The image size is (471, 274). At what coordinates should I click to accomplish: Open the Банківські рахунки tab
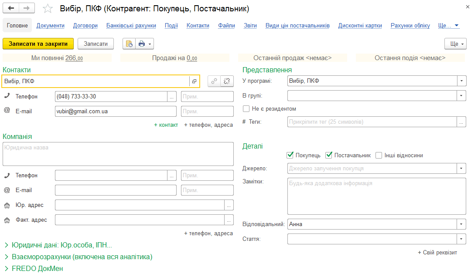click(131, 26)
